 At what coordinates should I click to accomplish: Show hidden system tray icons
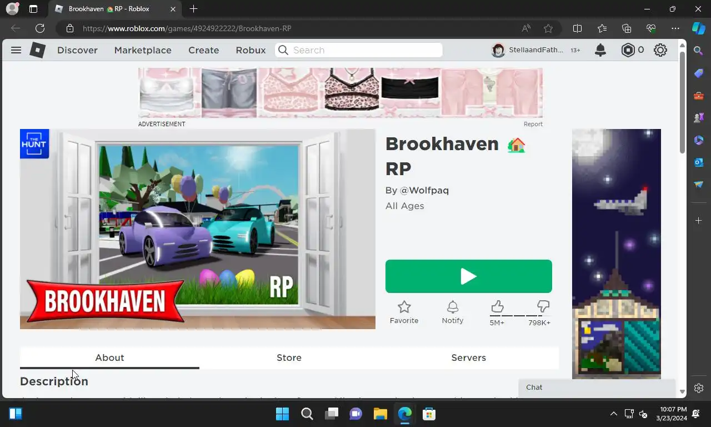(613, 414)
